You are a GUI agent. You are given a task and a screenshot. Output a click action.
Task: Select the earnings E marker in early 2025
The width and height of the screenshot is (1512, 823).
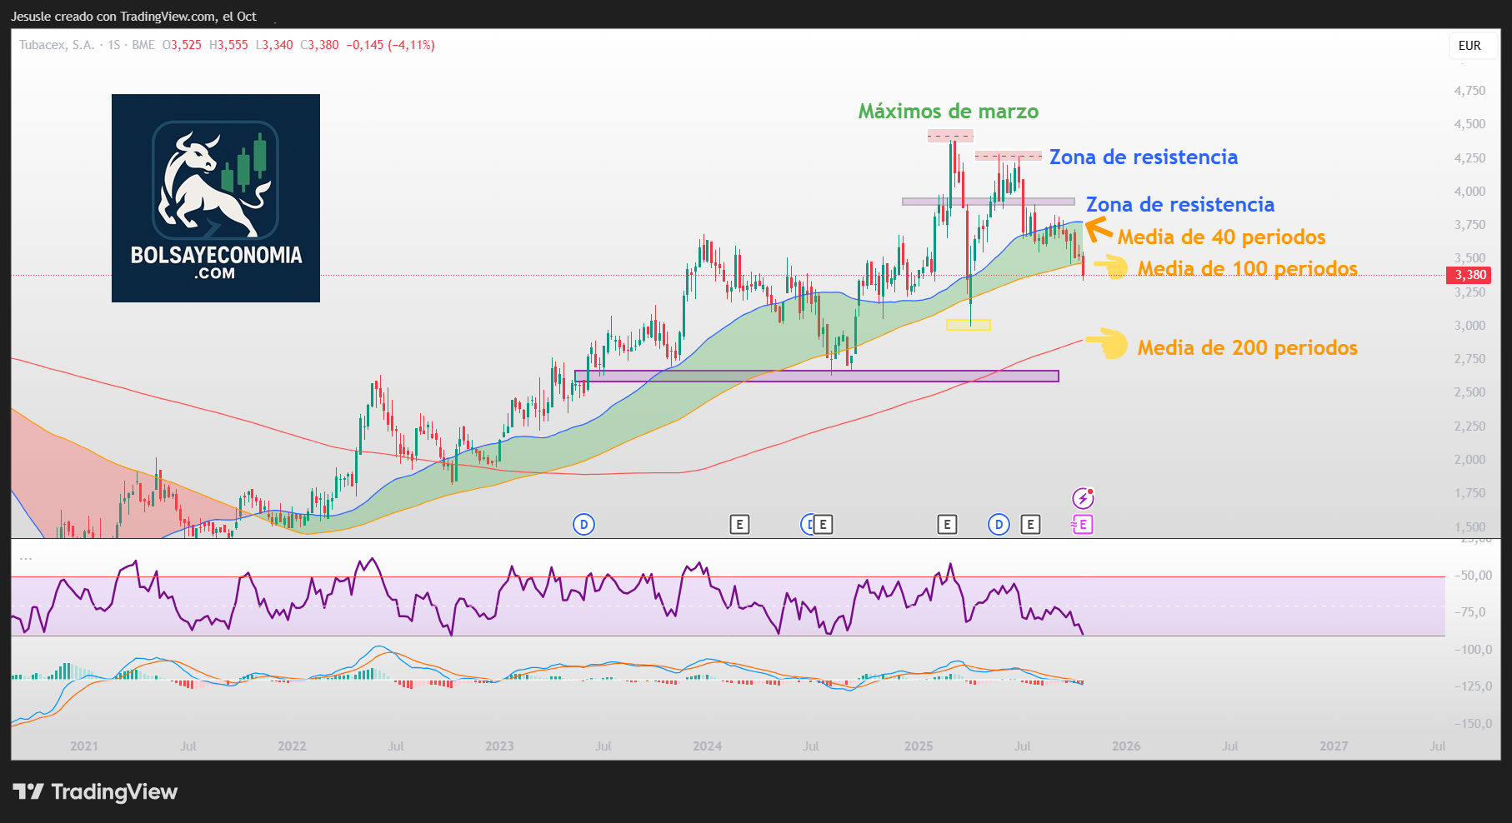coord(947,525)
